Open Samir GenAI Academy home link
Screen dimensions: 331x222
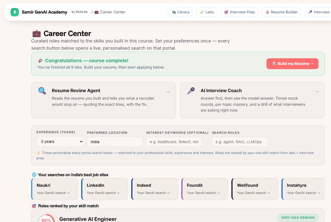click(x=44, y=12)
